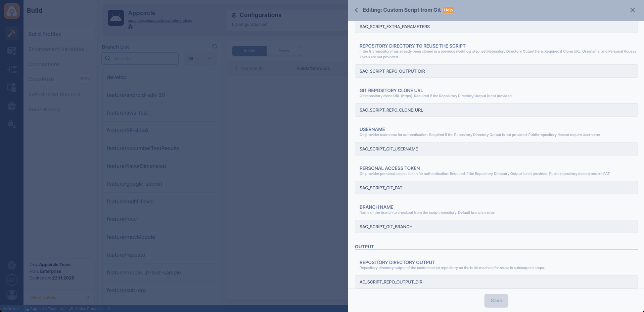Image resolution: width=644 pixels, height=312 pixels.
Task: Expand the All branch filter dropdown
Action: pyautogui.click(x=200, y=59)
